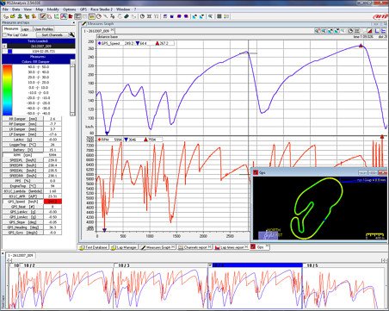
Task: Toggle the PPS channel button
Action: pyautogui.click(x=22, y=181)
